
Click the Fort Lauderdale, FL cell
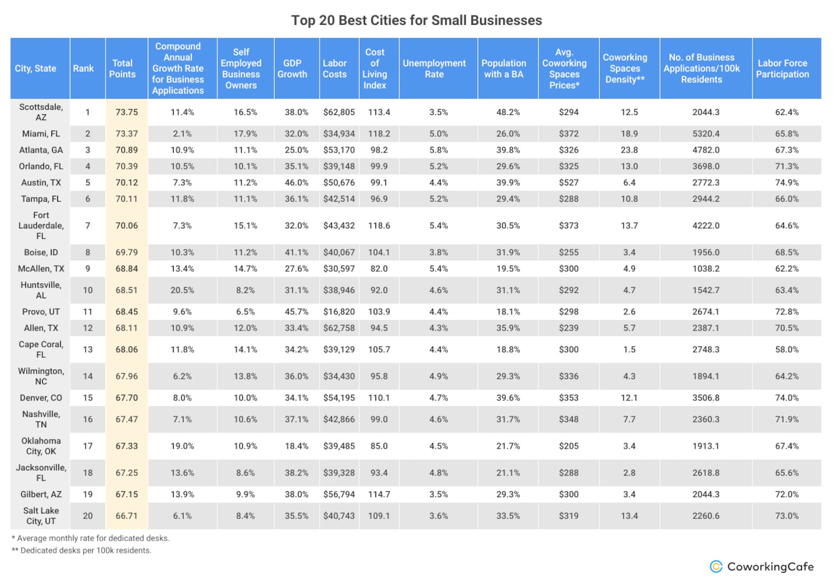coord(41,226)
